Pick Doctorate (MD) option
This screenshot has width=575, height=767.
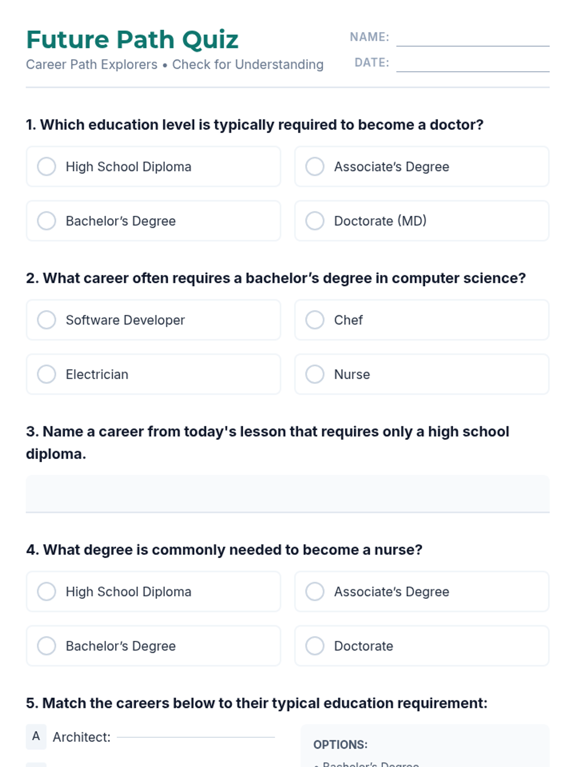315,221
